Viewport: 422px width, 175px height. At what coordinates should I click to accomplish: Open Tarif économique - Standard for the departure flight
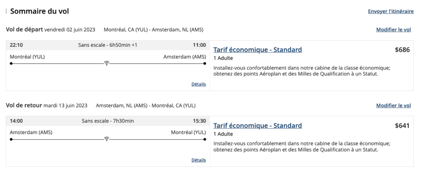(x=258, y=50)
